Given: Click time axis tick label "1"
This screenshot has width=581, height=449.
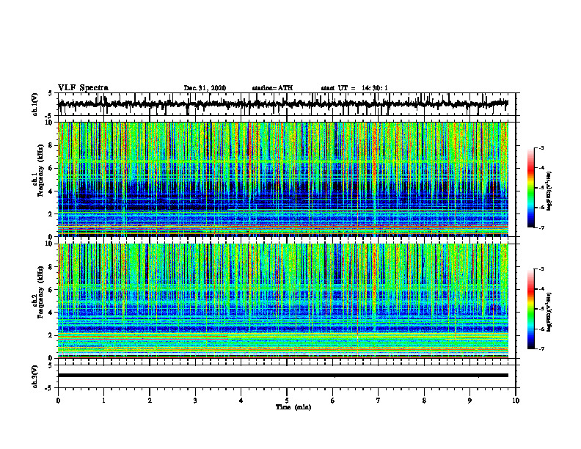Looking at the screenshot, I should [103, 401].
